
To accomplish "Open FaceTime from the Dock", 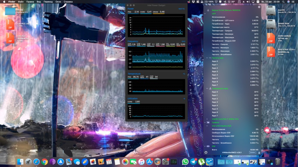I will coord(133,162).
